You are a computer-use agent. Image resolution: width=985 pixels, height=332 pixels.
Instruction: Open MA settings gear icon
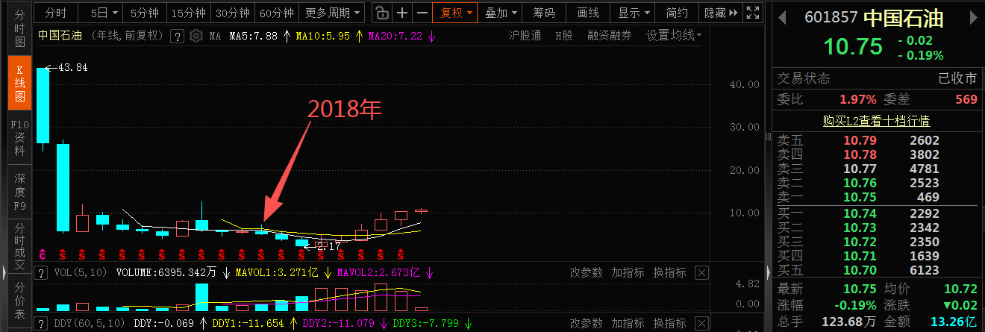point(196,36)
